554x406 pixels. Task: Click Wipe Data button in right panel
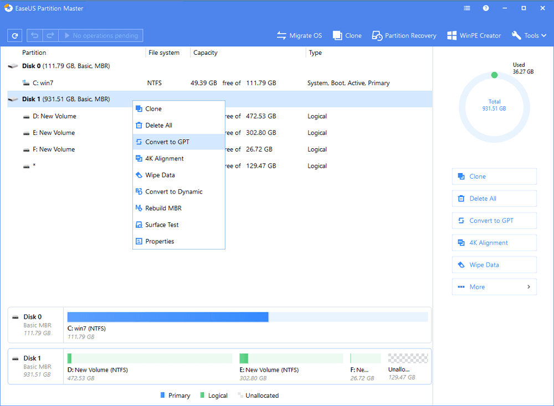[494, 265]
